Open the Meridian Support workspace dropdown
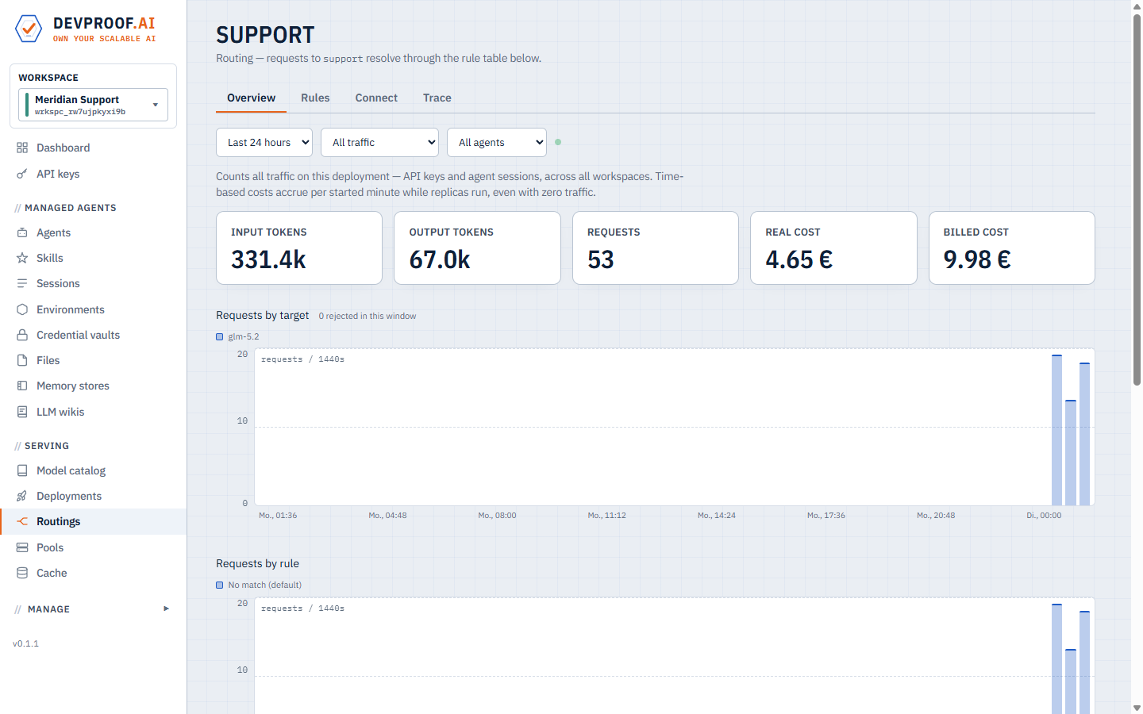Image resolution: width=1143 pixels, height=714 pixels. click(93, 105)
